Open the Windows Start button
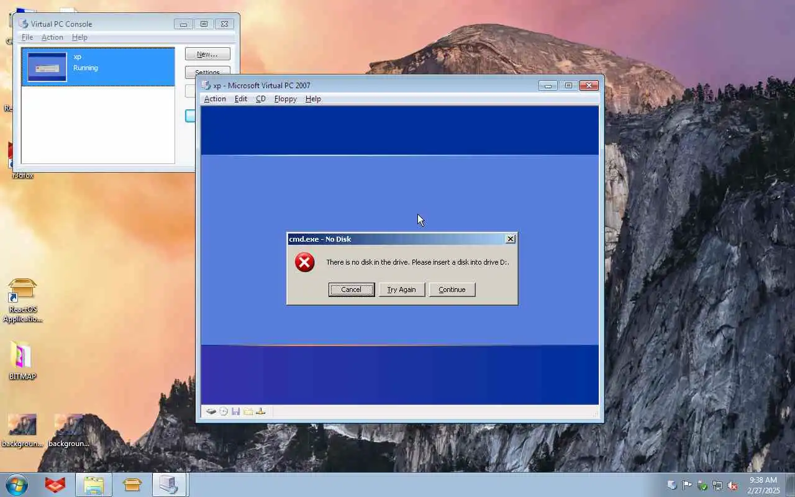 point(17,485)
